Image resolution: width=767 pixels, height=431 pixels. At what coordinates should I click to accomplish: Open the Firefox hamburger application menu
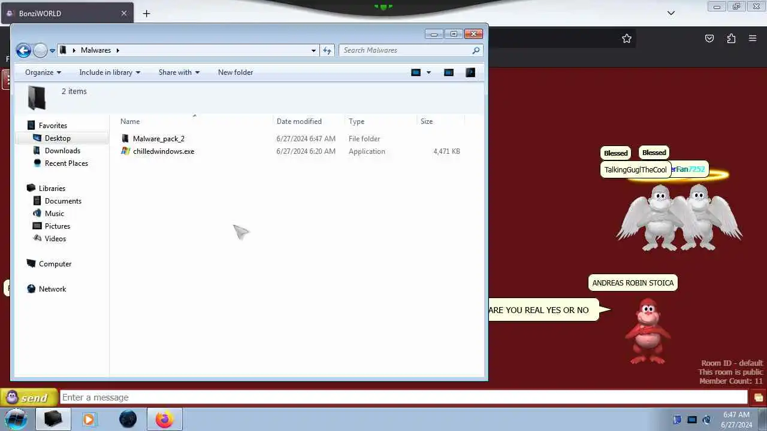pos(753,38)
